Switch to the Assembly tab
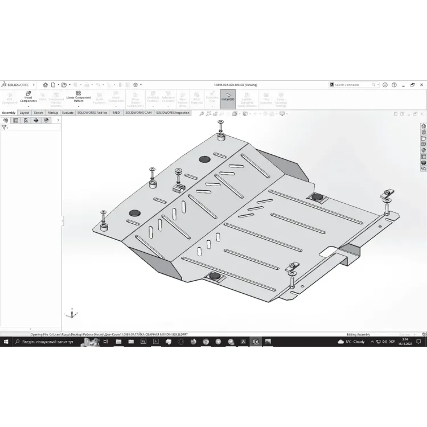Screen dimensions: 427x427 click(x=9, y=113)
